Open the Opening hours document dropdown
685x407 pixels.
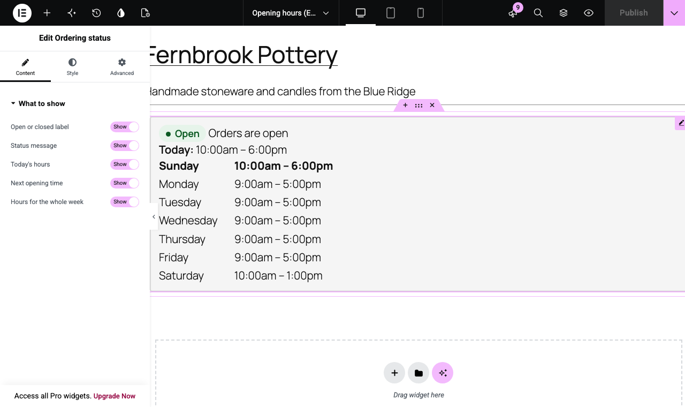(291, 13)
